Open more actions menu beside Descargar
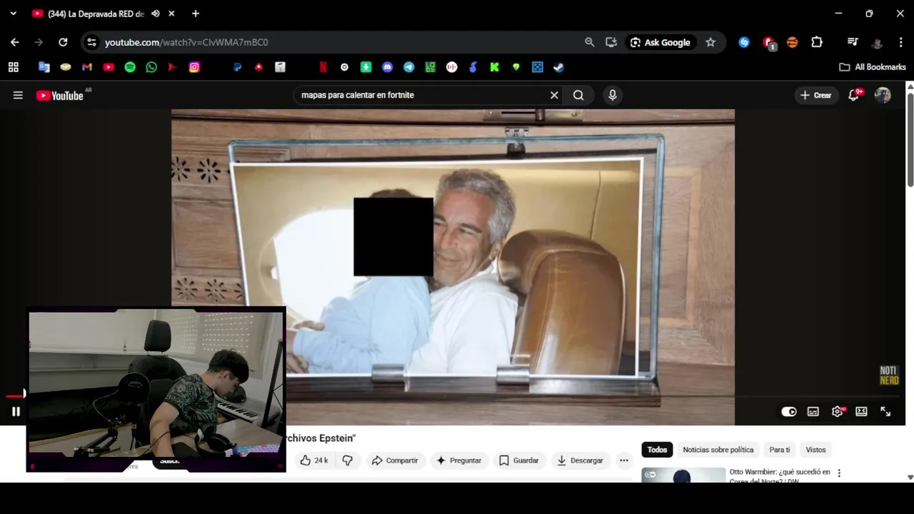Screen dimensions: 914x514 [623, 460]
